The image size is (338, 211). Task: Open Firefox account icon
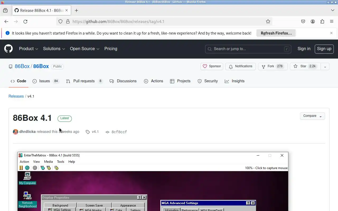(x=313, y=22)
